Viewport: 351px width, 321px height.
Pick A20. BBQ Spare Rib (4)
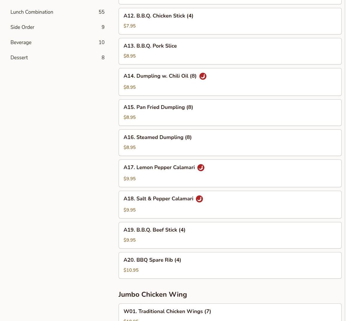point(230,265)
